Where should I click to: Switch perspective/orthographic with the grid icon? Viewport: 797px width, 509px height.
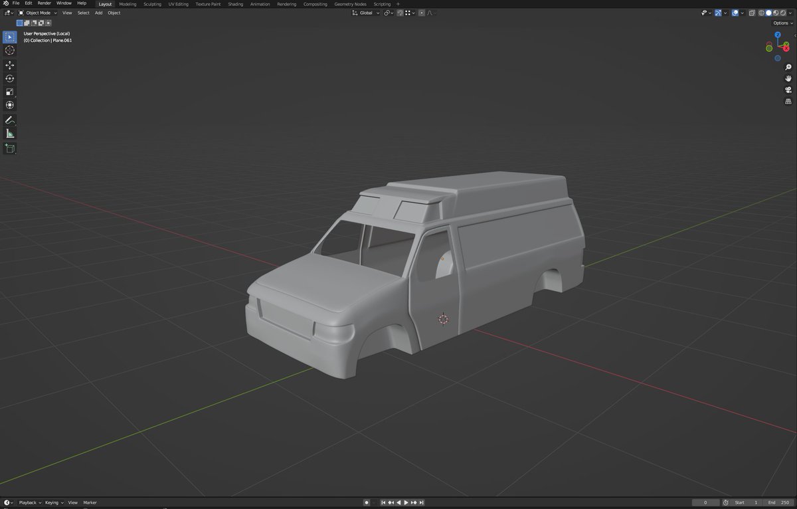[788, 101]
